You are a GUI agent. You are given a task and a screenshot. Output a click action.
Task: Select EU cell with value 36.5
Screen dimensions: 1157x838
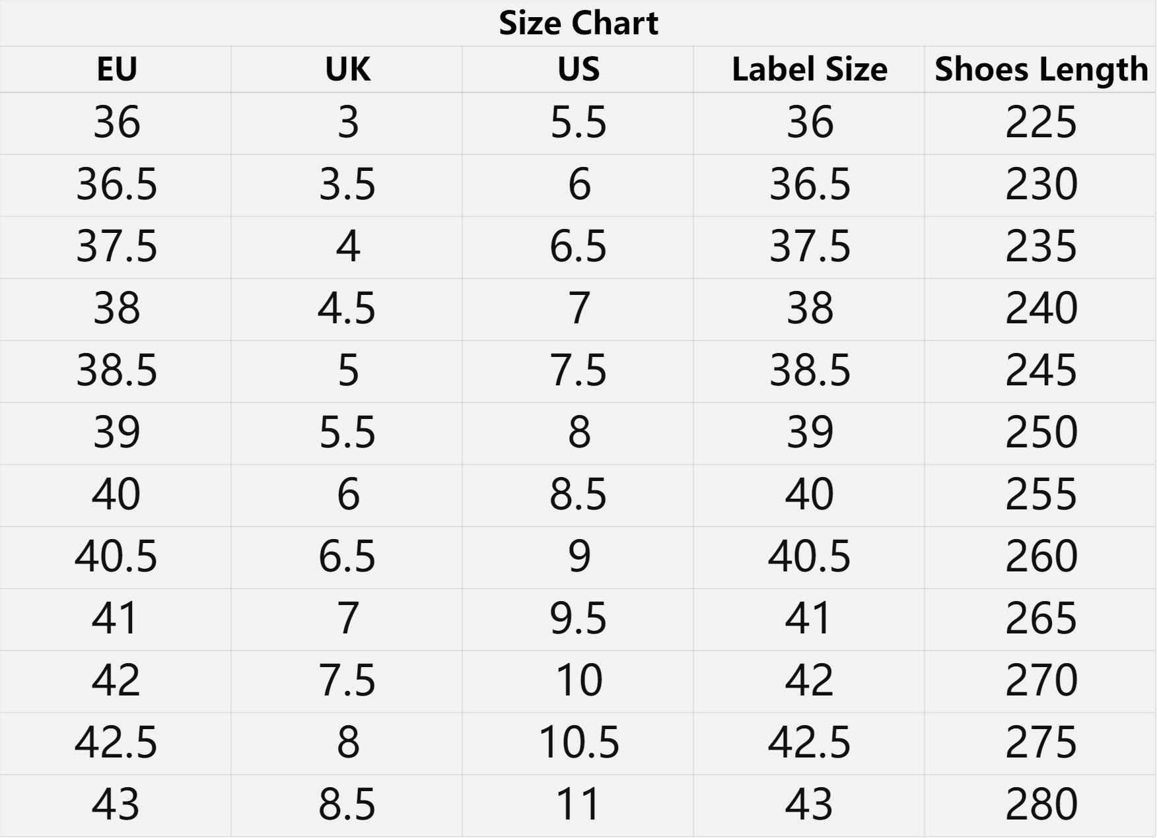(116, 185)
